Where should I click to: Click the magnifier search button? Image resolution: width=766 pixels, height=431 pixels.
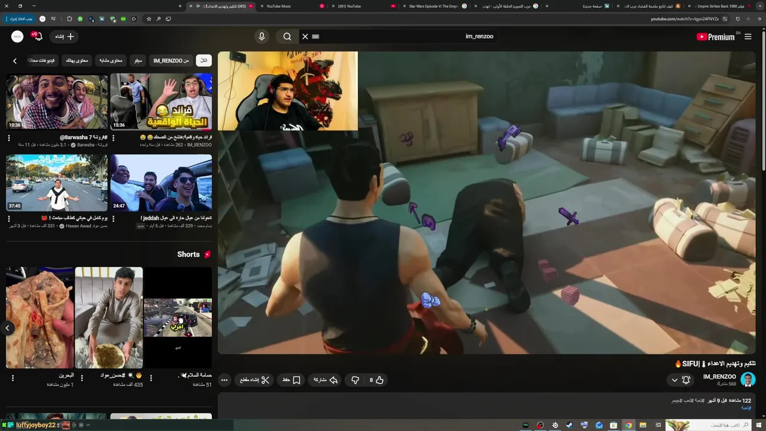287,37
